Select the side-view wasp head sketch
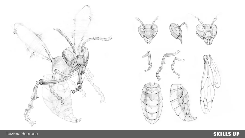 [178, 33]
